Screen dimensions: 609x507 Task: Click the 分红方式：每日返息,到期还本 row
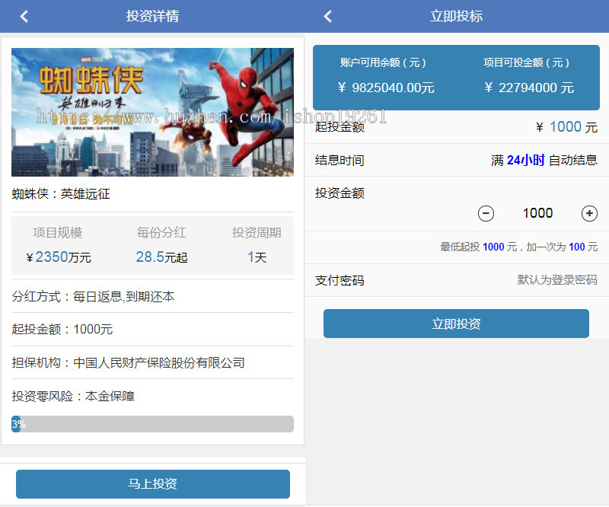point(153,296)
